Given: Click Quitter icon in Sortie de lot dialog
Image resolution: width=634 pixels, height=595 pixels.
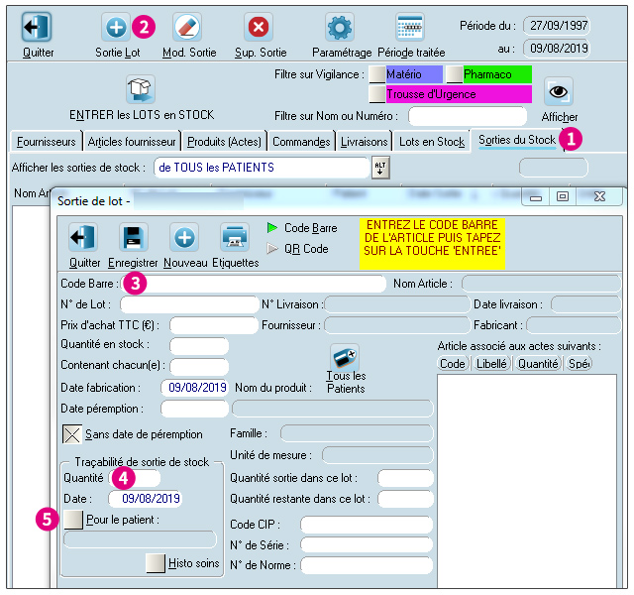Looking at the screenshot, I should click(x=83, y=237).
